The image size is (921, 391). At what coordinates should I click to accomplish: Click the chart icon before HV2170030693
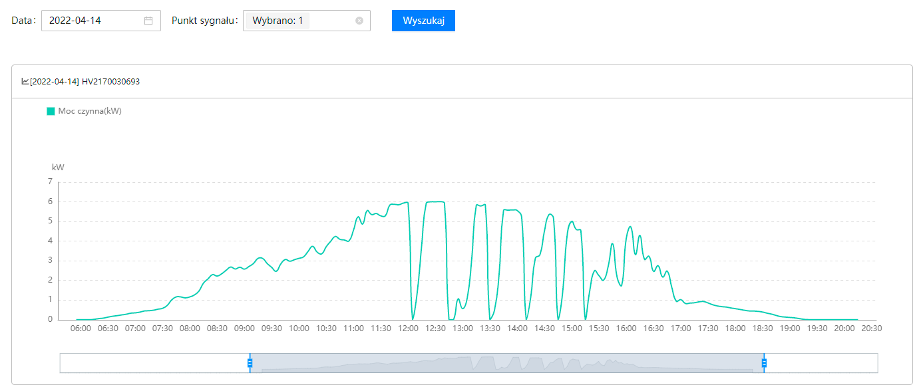[x=25, y=81]
